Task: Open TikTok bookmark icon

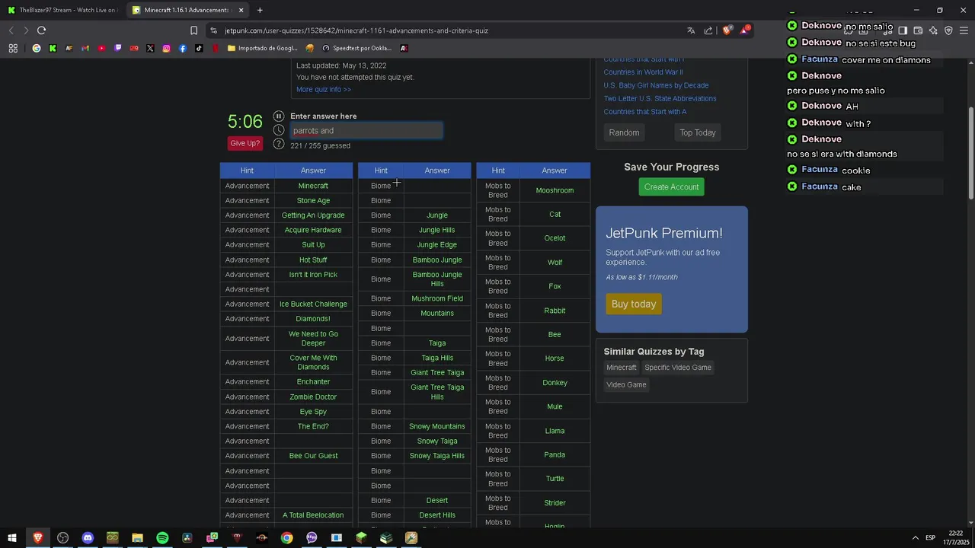Action: point(199,48)
